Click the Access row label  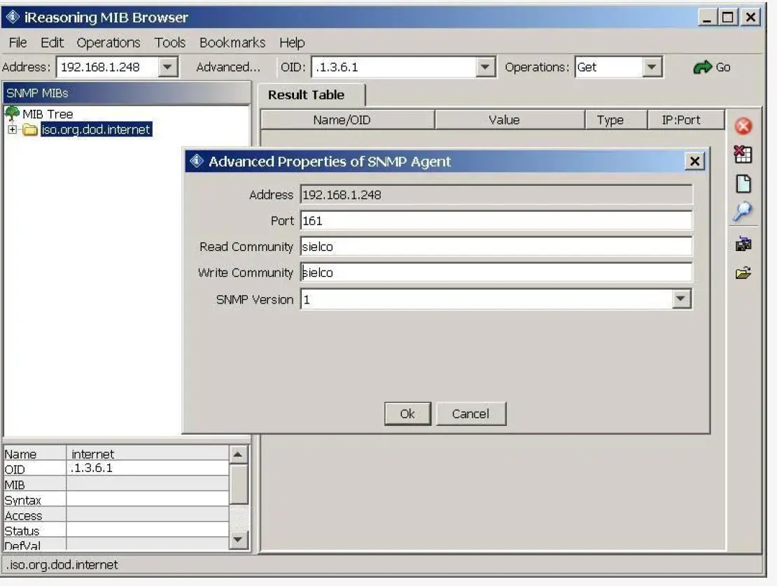(x=23, y=515)
